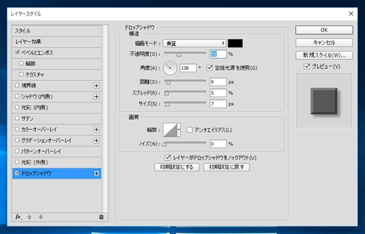Select the スタイル list item

[x=57, y=31]
